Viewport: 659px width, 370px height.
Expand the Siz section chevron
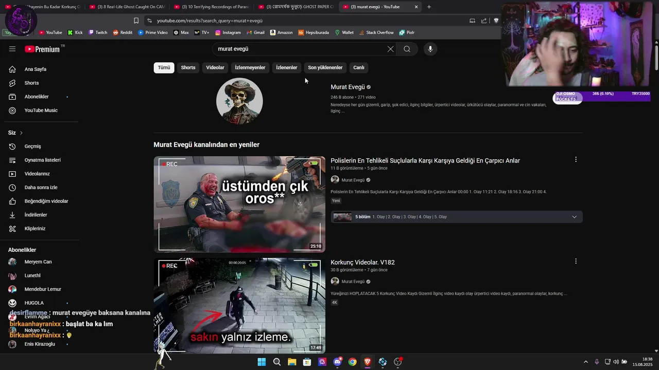[x=21, y=133]
